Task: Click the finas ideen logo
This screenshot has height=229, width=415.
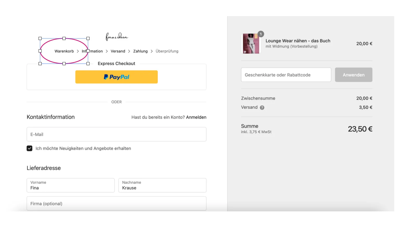Action: click(117, 37)
